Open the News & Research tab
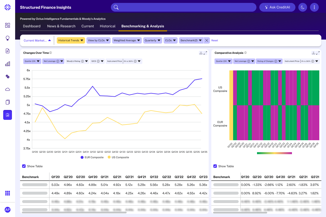326x217 pixels. (61, 26)
